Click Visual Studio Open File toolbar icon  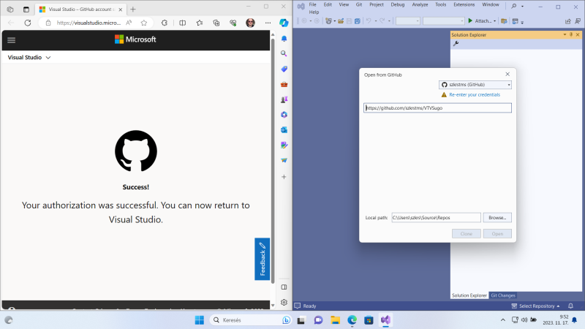[341, 21]
